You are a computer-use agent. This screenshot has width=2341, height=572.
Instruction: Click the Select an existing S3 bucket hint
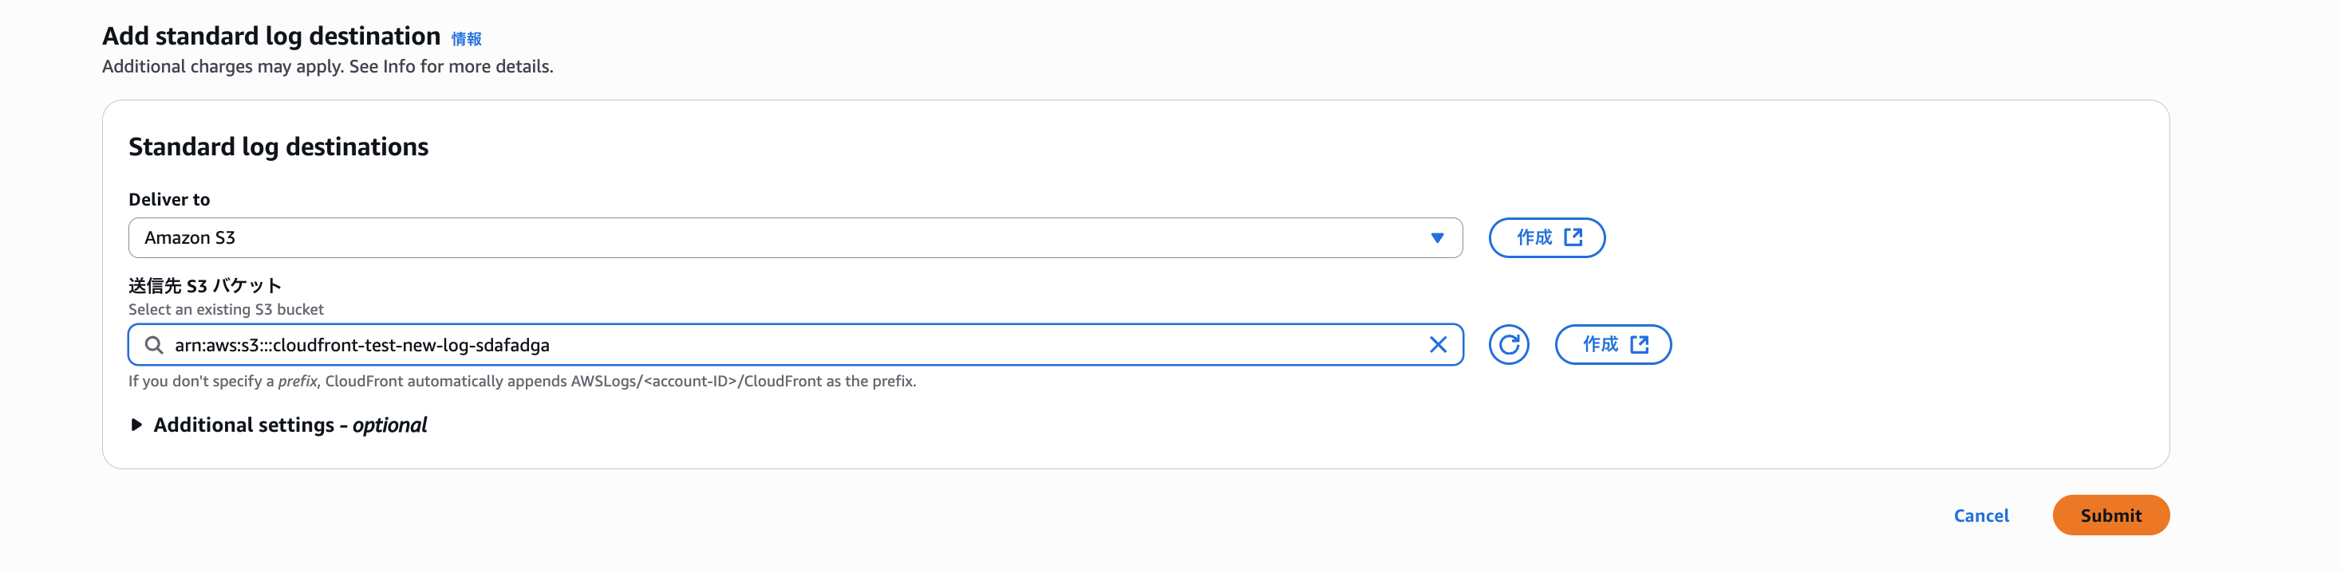225,310
